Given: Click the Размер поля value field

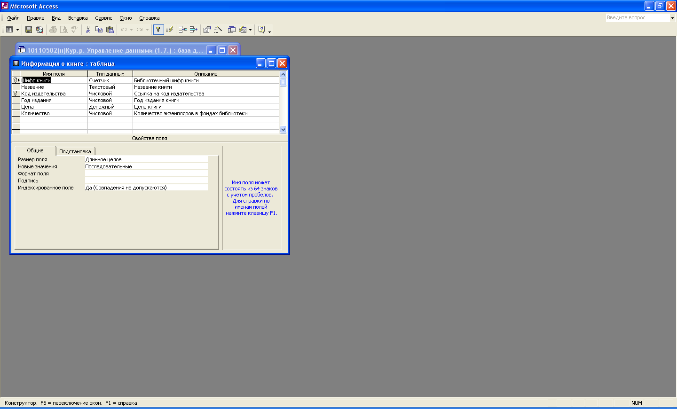Looking at the screenshot, I should 146,159.
